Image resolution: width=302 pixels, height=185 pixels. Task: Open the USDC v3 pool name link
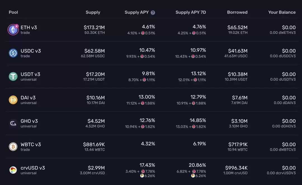[x=31, y=51]
